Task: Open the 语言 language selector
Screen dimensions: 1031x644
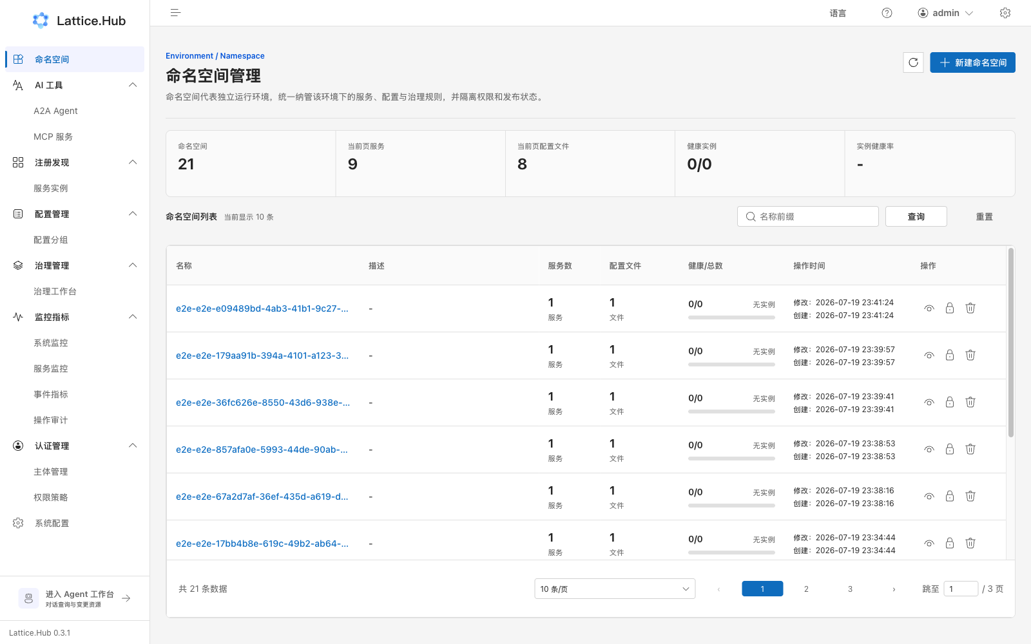Action: coord(838,13)
